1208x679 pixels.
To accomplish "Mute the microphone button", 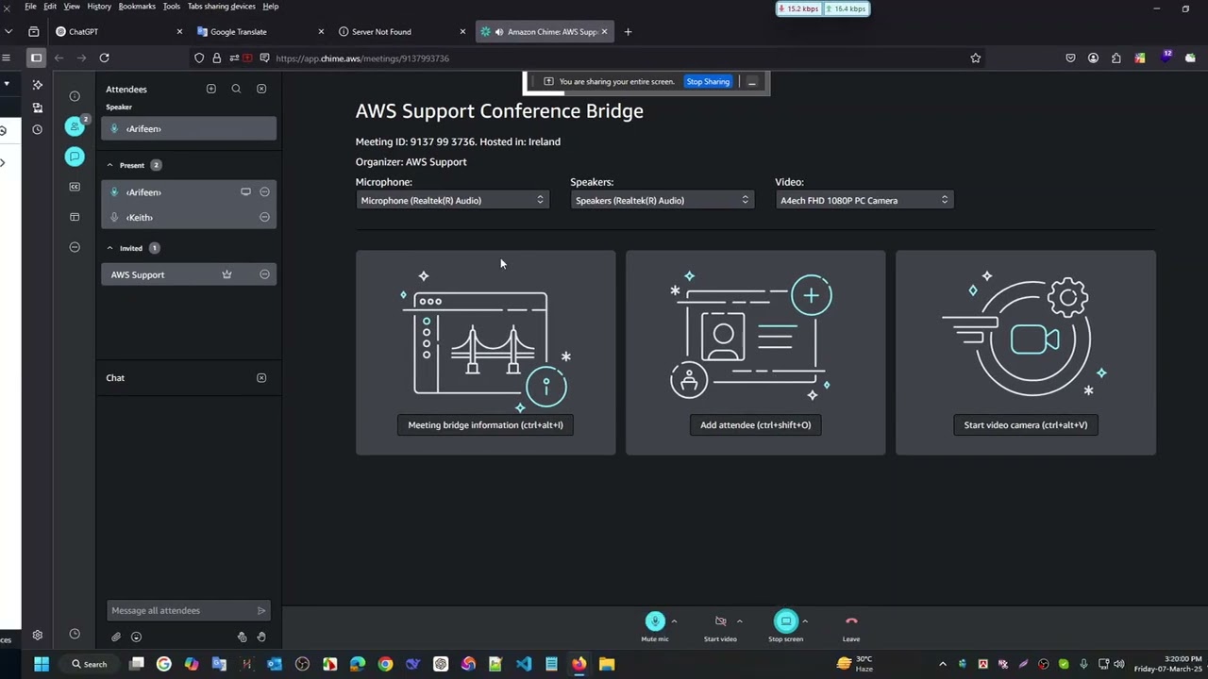I will click(655, 621).
